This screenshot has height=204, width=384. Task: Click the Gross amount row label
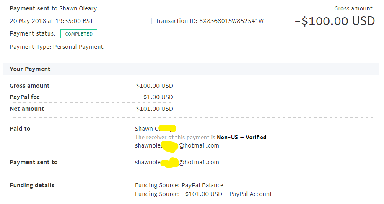coord(30,86)
